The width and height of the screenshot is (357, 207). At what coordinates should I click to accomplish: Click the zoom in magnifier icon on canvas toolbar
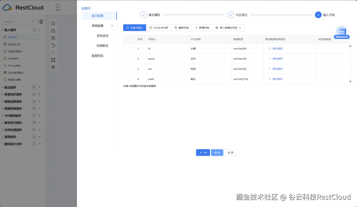click(x=53, y=31)
